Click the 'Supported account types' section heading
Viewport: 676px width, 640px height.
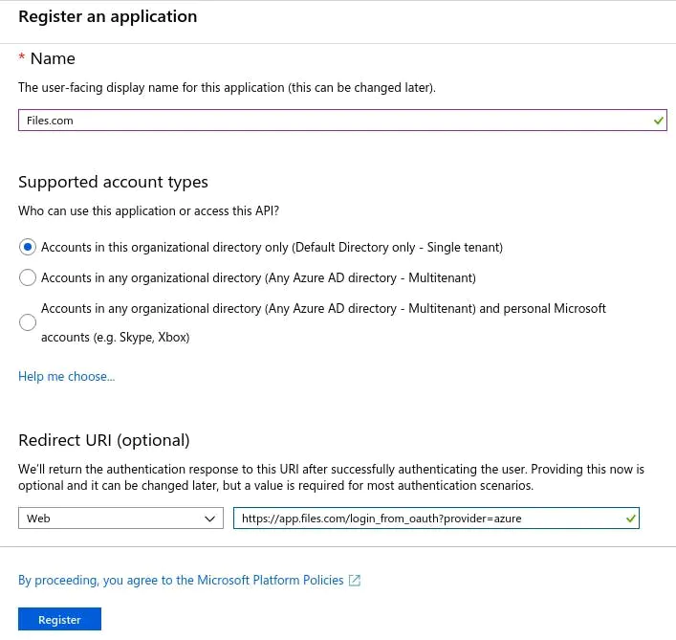(x=113, y=183)
